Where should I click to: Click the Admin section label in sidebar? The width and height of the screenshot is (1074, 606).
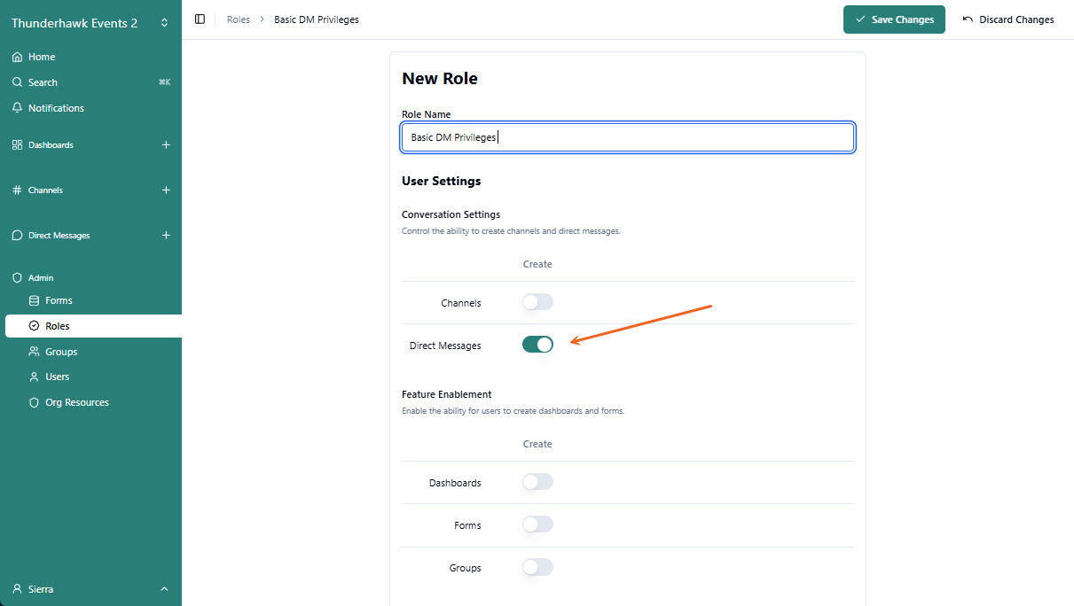(41, 278)
